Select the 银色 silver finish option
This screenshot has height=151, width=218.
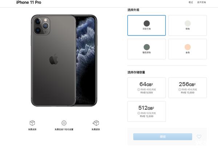187,25
